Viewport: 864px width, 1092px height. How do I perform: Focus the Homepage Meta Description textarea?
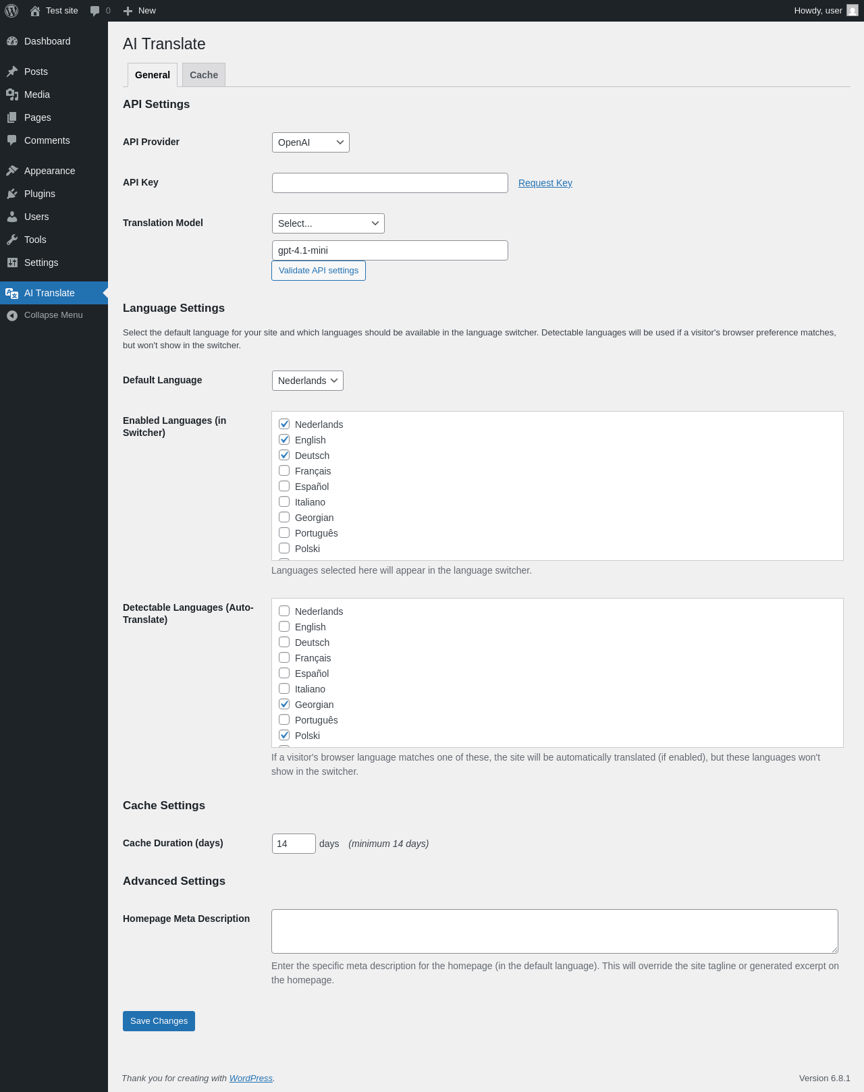click(x=554, y=931)
